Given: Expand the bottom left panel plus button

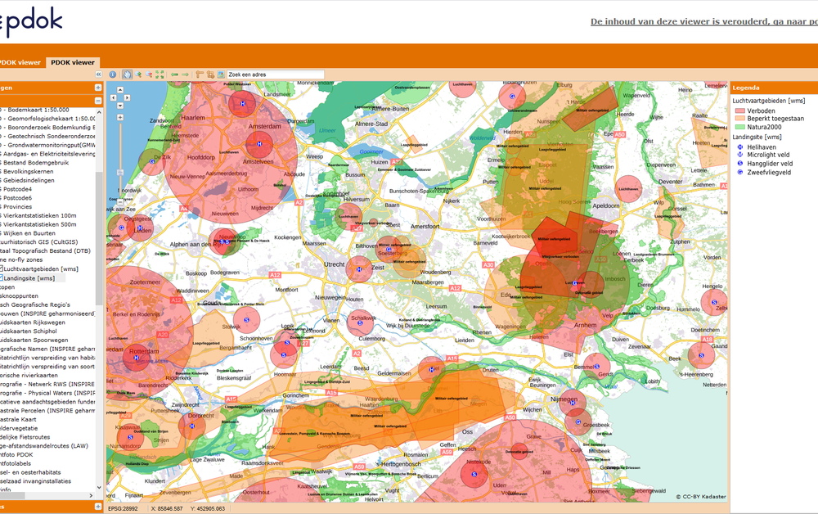Looking at the screenshot, I should (98, 506).
